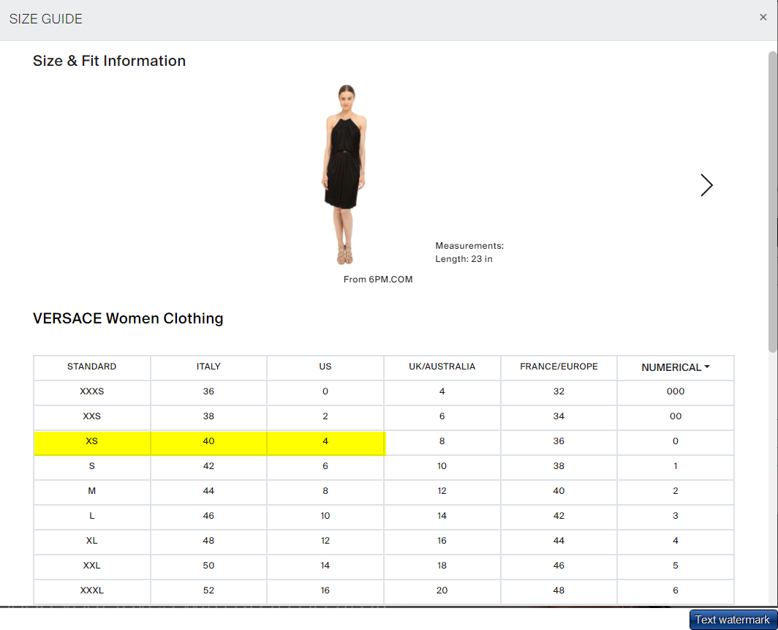Select the highlighted XS size cell
778x630 pixels.
[92, 441]
